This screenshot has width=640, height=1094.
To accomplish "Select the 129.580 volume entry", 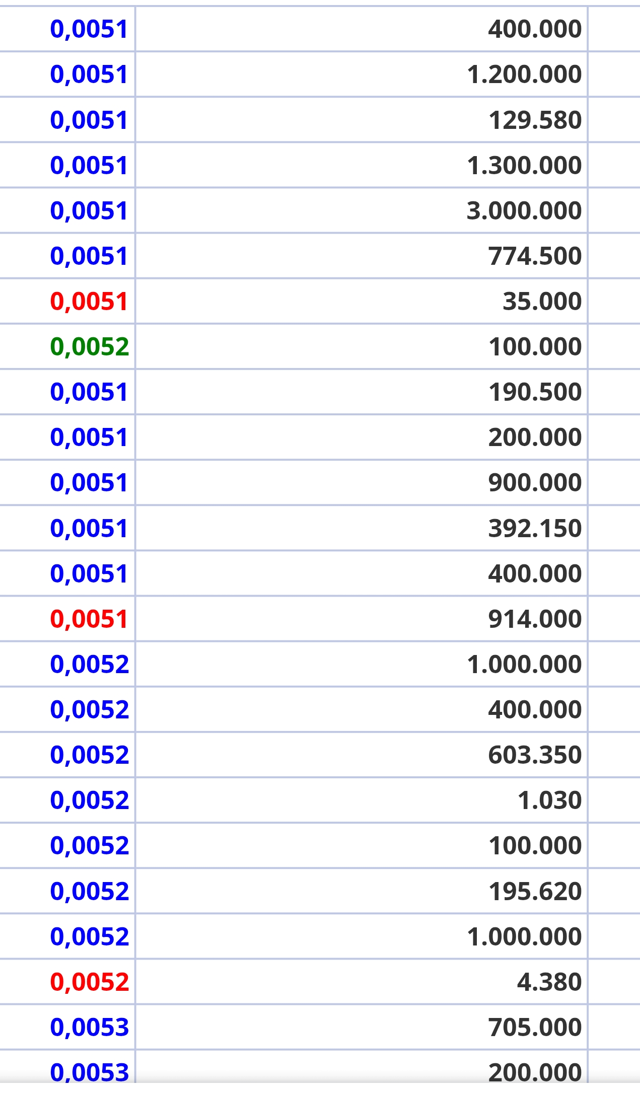I will 535,120.
